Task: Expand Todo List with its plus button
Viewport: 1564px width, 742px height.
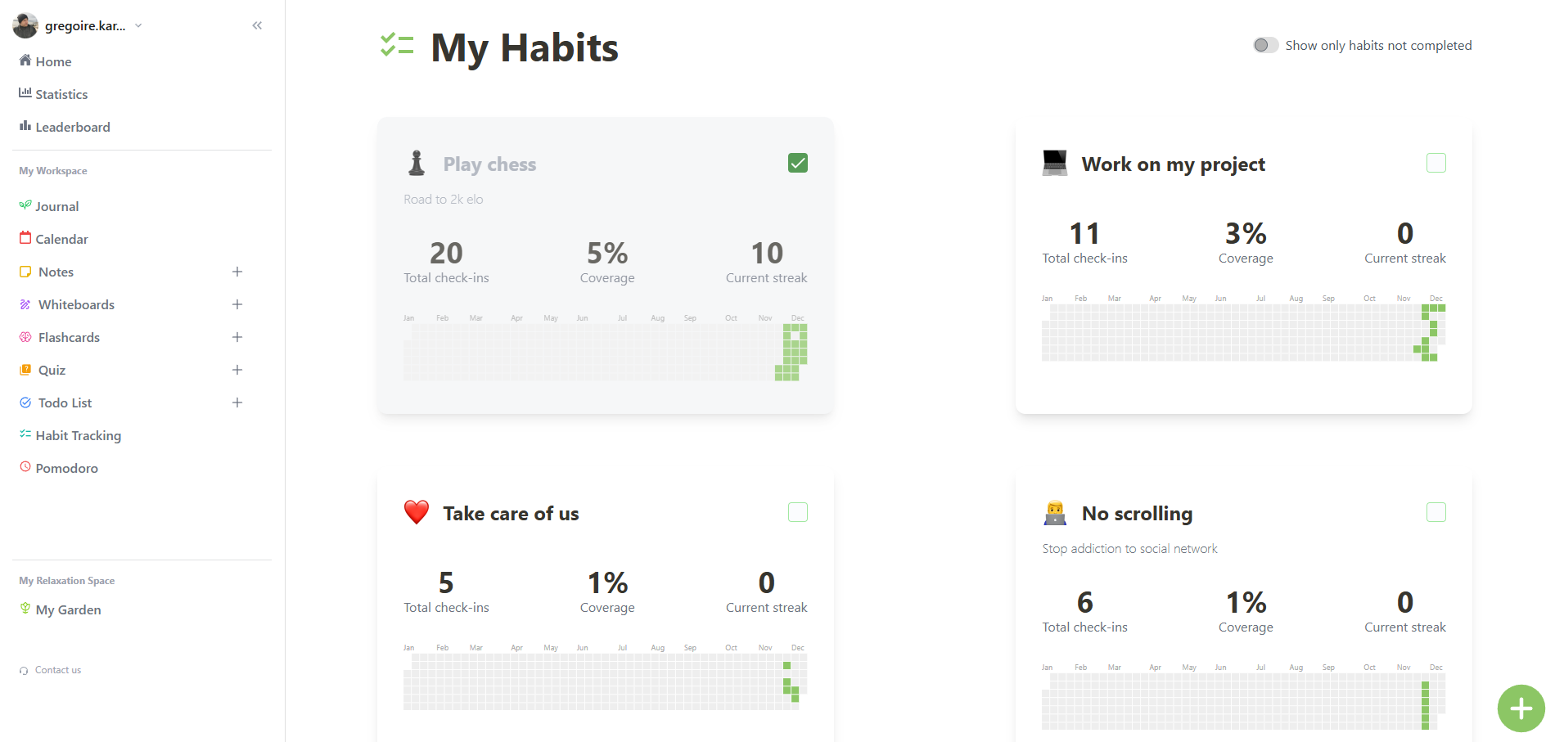Action: pyautogui.click(x=237, y=402)
